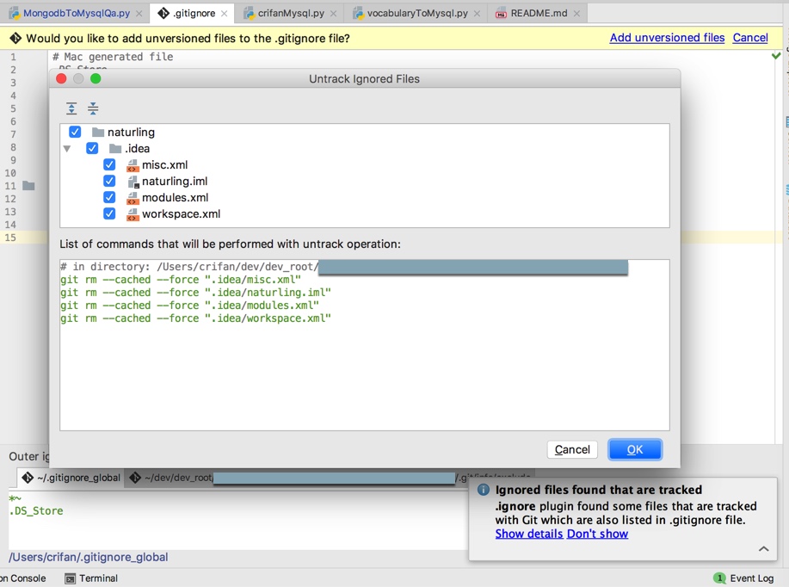Click the '# Mac generated file' comment line
The width and height of the screenshot is (789, 587).
[x=113, y=57]
